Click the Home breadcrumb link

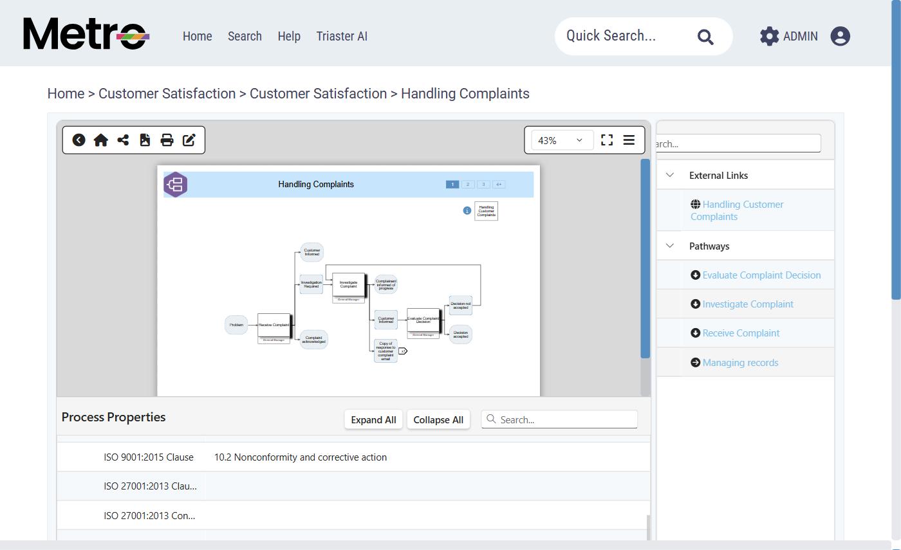coord(66,93)
